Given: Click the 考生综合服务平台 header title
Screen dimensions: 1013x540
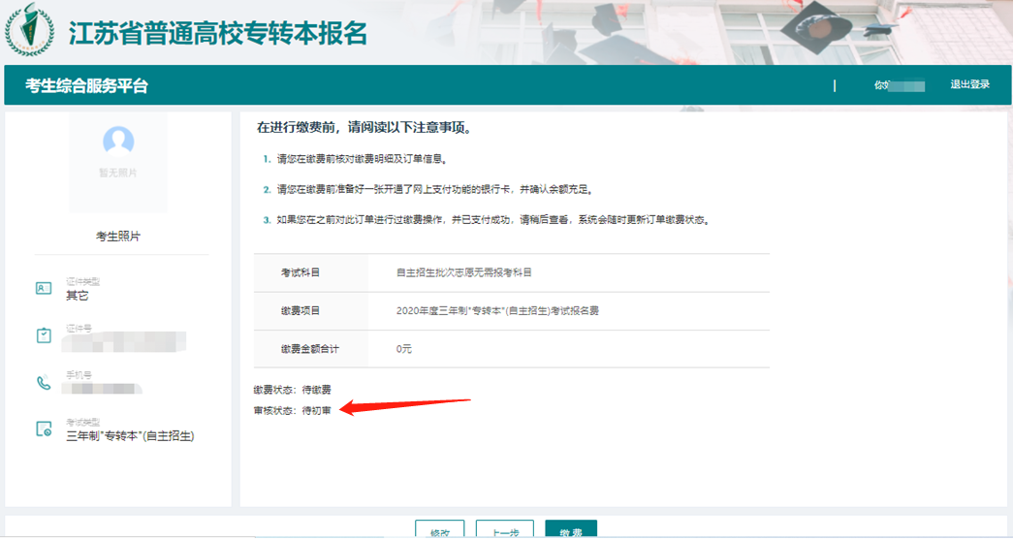Looking at the screenshot, I should tap(86, 85).
